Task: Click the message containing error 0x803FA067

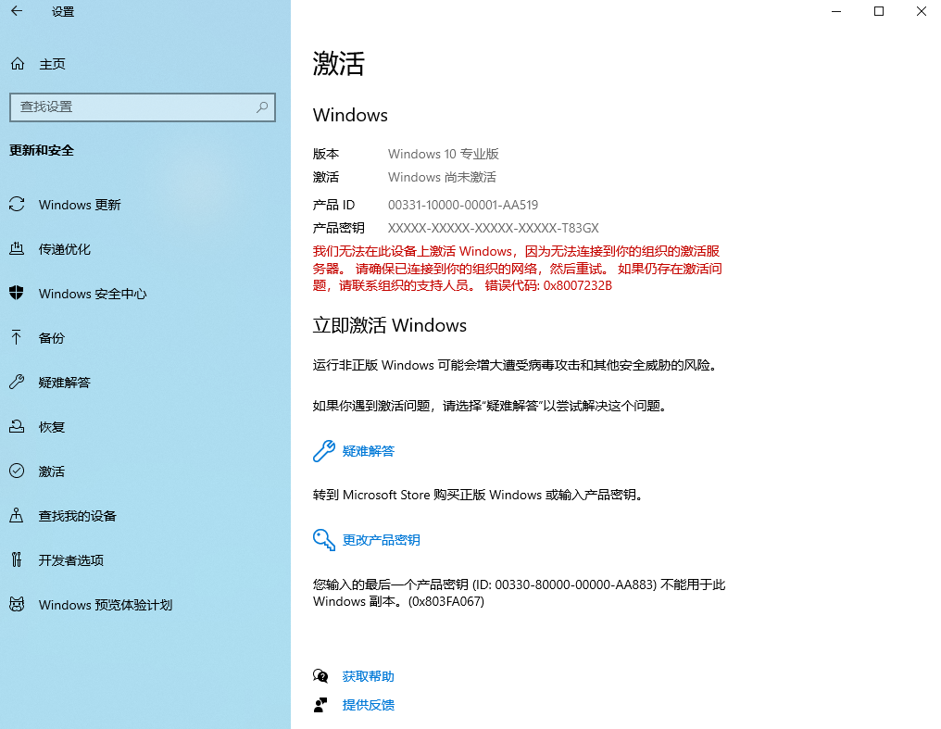Action: point(519,593)
